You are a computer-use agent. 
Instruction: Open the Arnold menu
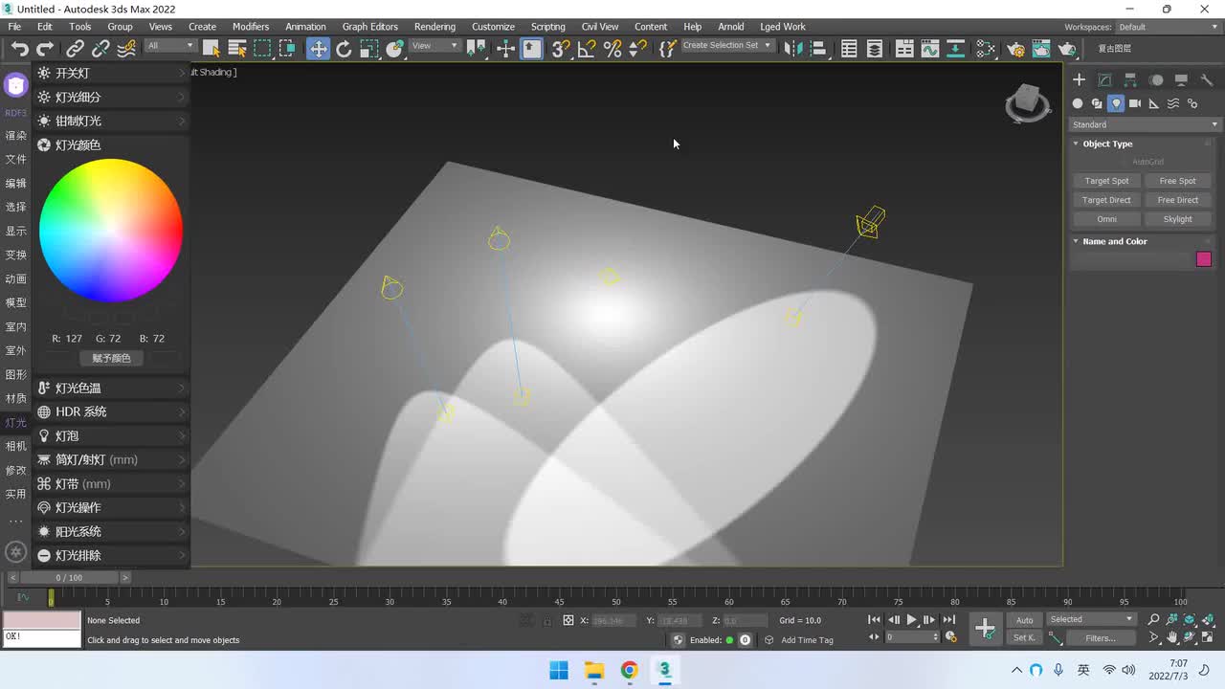click(x=731, y=27)
